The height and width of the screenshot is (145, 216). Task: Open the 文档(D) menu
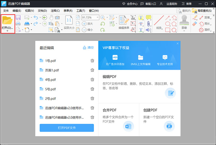coord(42,11)
